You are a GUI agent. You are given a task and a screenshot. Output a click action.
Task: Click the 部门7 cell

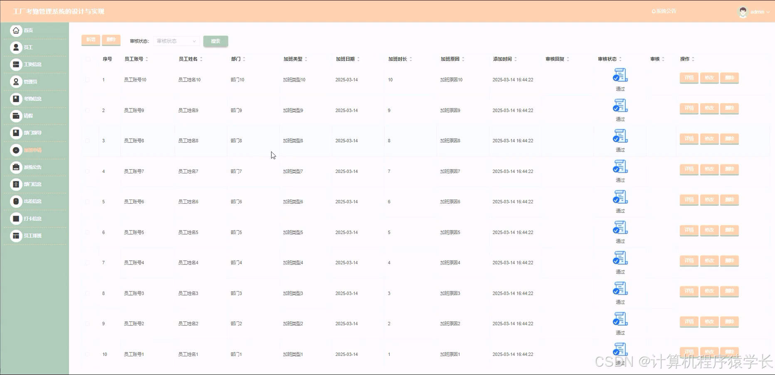pos(236,171)
